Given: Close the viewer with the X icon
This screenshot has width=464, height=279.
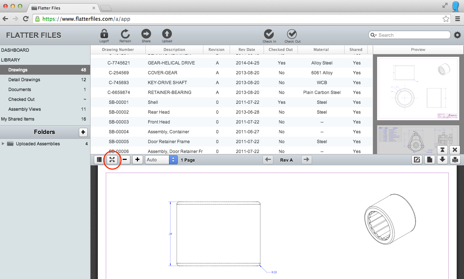Looking at the screenshot, I should (x=455, y=150).
